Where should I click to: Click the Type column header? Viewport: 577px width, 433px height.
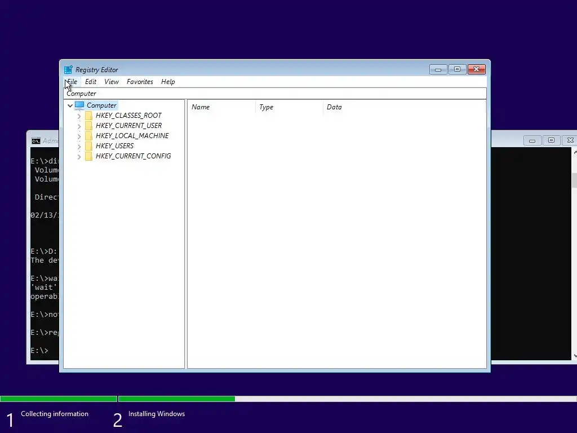click(x=289, y=107)
